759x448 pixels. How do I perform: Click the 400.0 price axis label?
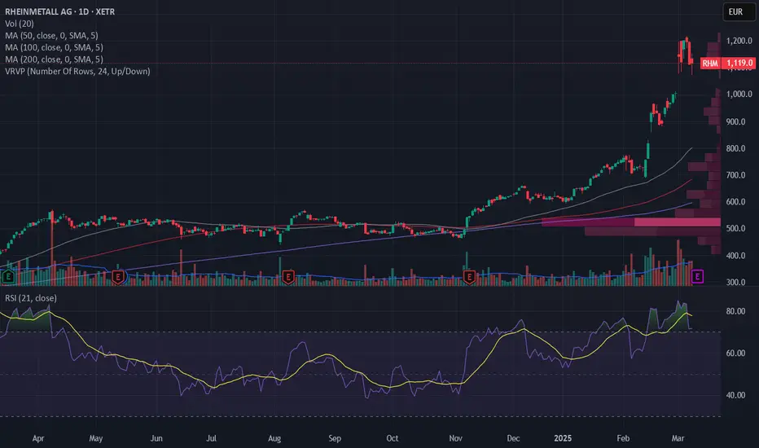pyautogui.click(x=735, y=255)
